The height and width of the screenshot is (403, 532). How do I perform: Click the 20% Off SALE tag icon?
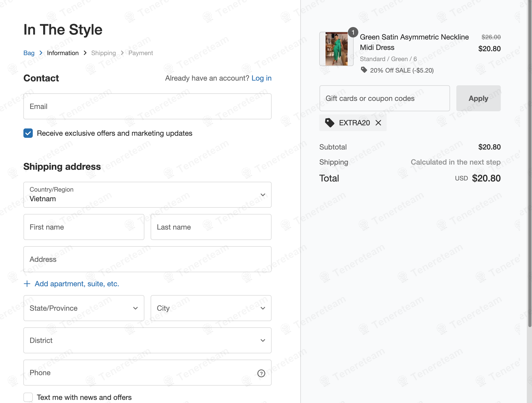click(364, 70)
